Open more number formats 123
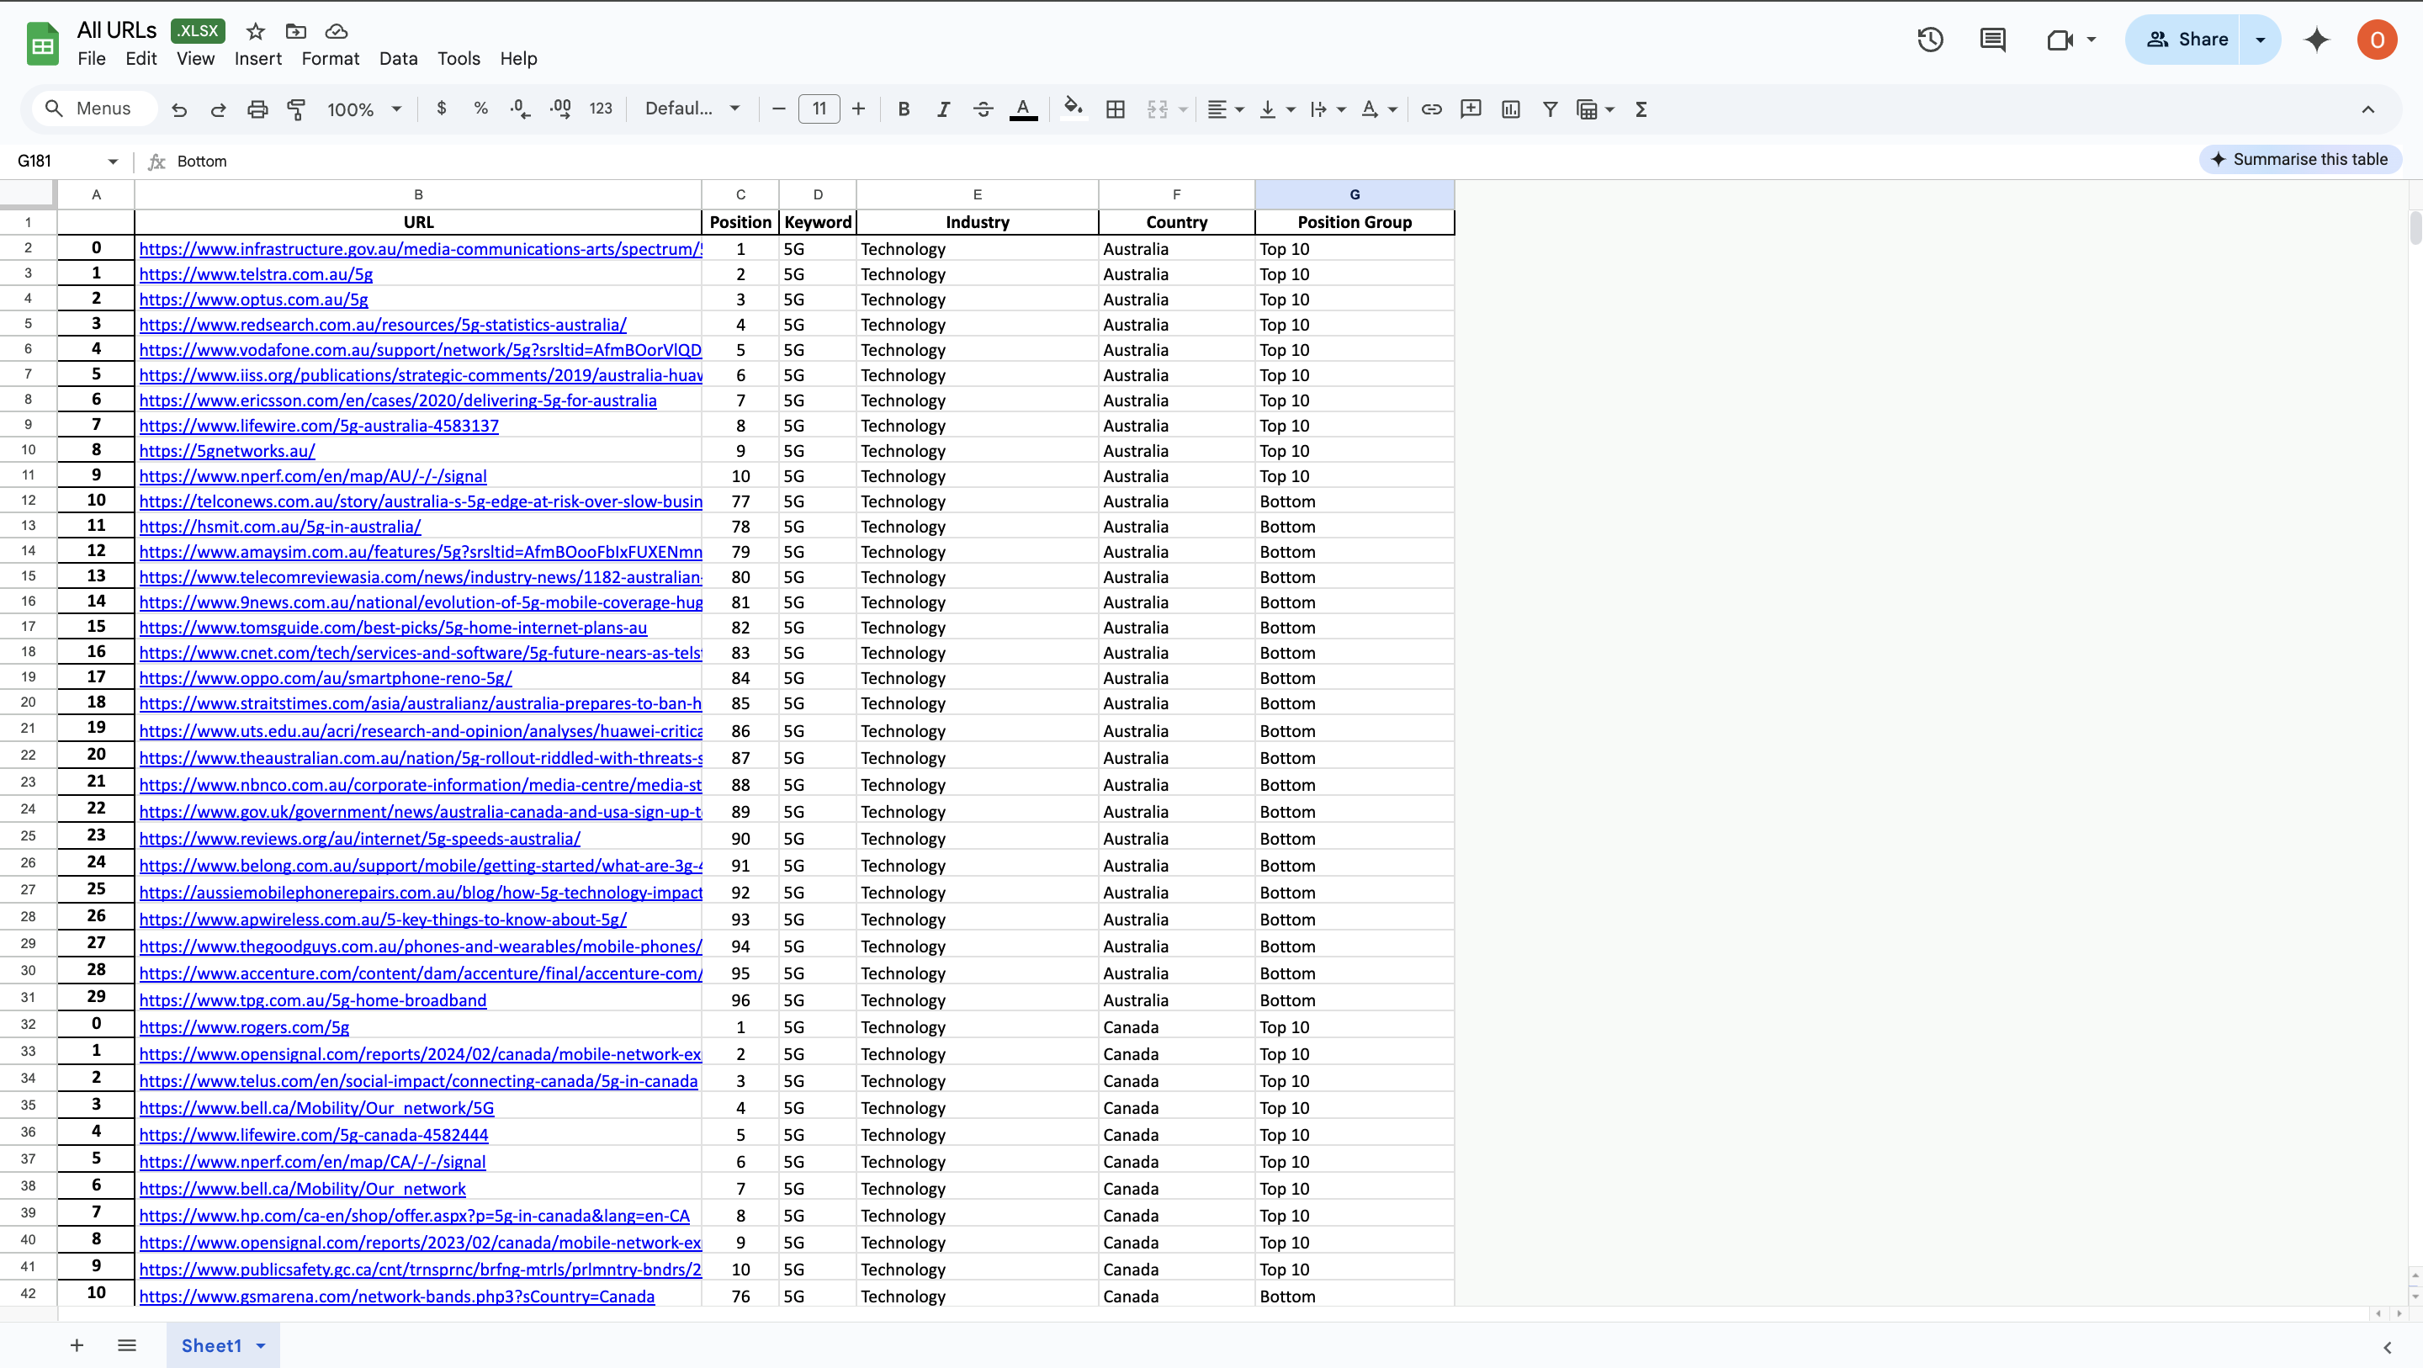 (600, 109)
